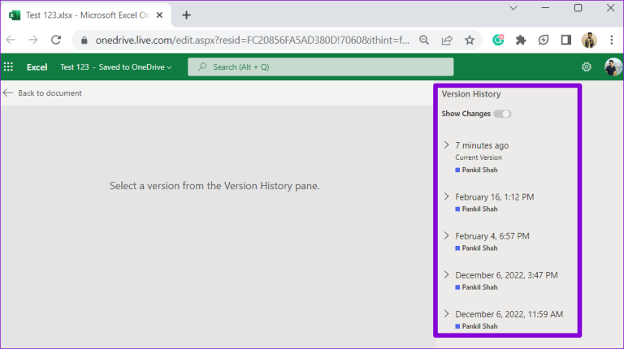This screenshot has width=624, height=349.
Task: Reload the page with browser refresh
Action: point(56,40)
